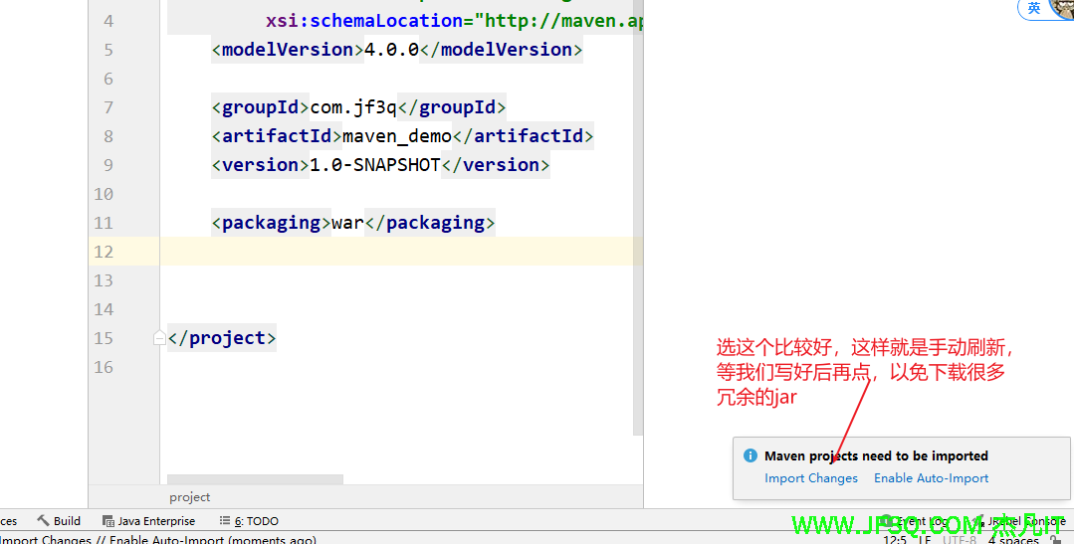1074x544 pixels.
Task: Click line number 11 in the gutter
Action: pyautogui.click(x=104, y=223)
